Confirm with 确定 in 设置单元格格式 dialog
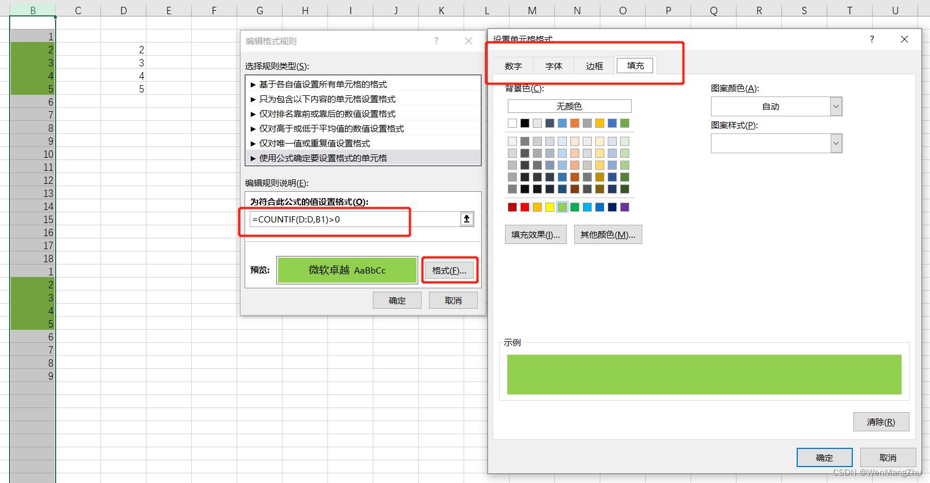This screenshot has height=483, width=930. pyautogui.click(x=824, y=457)
